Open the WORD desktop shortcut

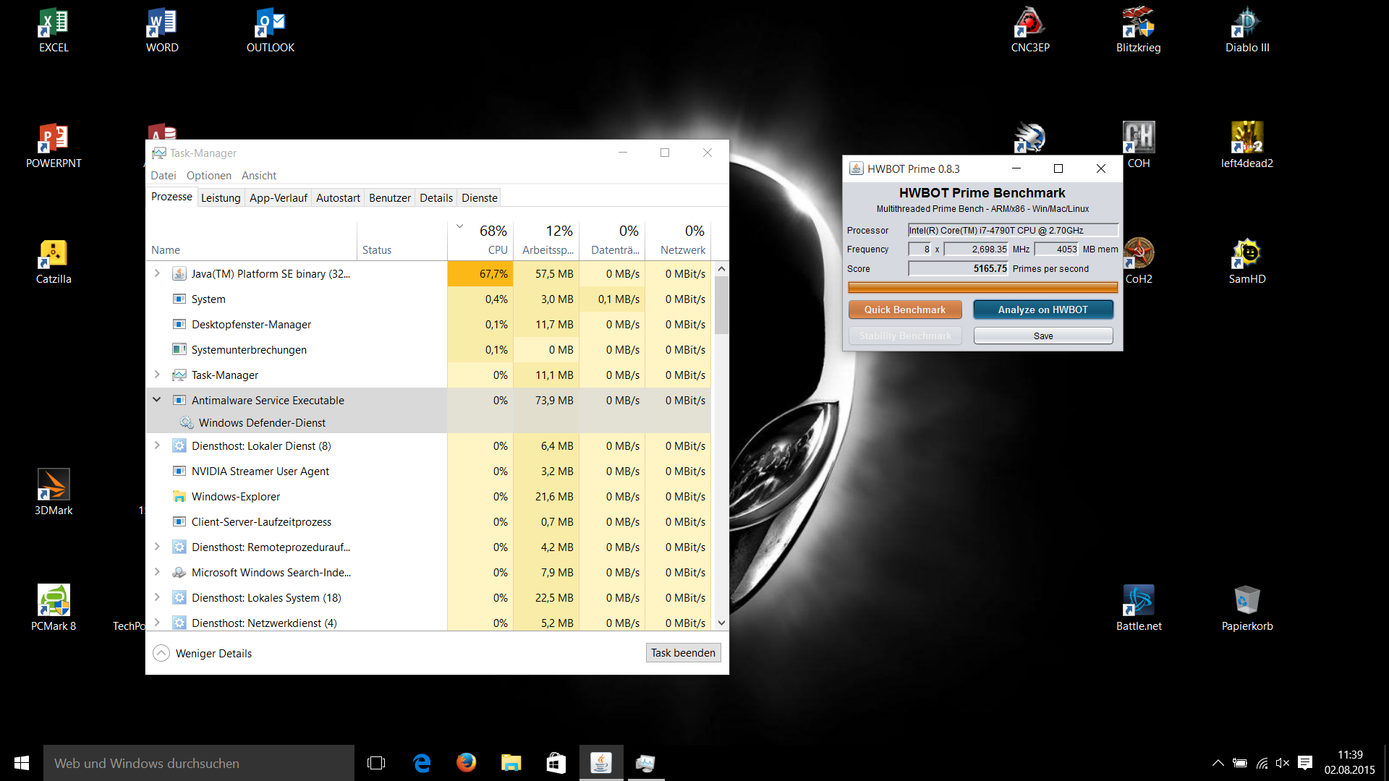[x=162, y=31]
